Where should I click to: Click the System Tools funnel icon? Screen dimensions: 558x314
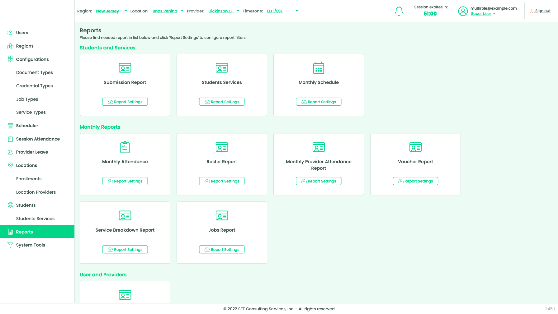click(10, 245)
